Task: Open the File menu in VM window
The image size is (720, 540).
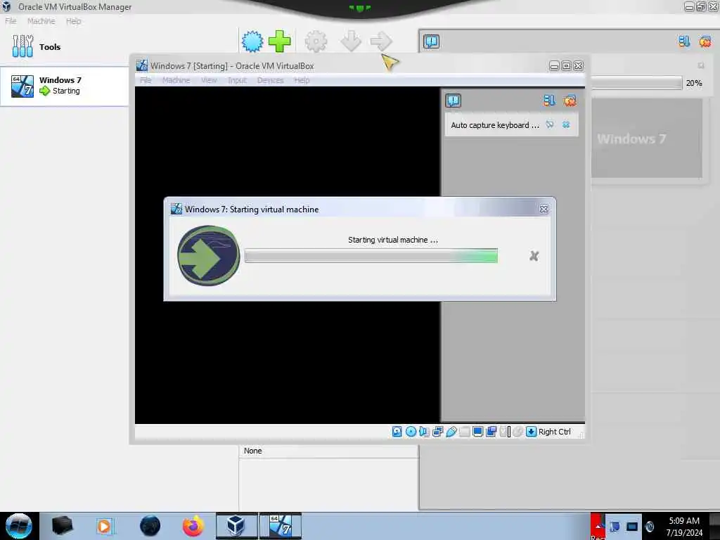Action: [x=146, y=80]
